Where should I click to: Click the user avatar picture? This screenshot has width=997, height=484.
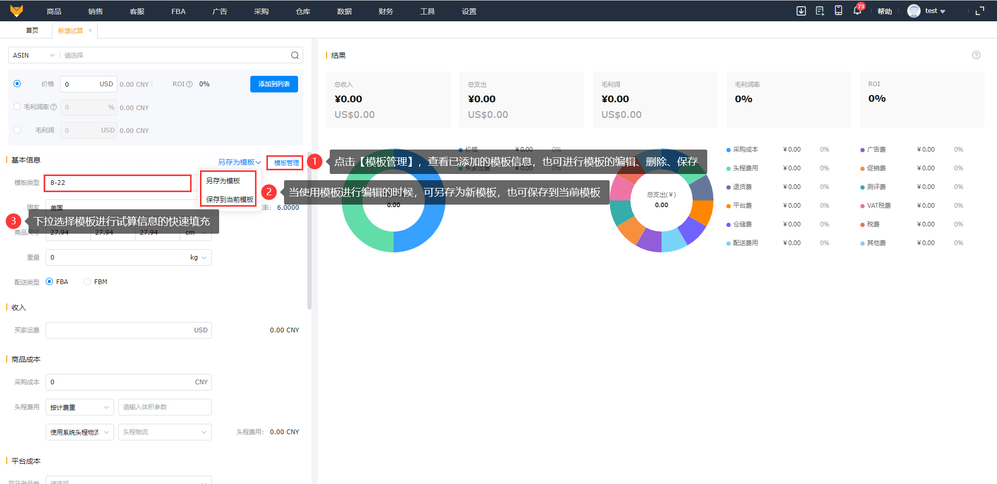point(914,11)
